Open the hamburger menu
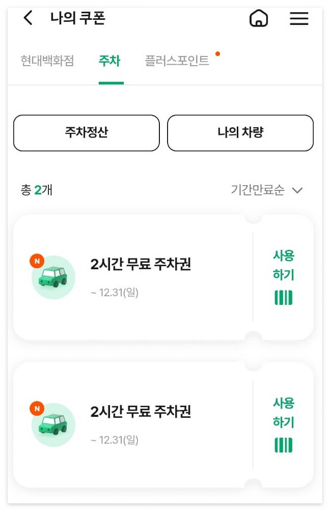 coord(299,19)
